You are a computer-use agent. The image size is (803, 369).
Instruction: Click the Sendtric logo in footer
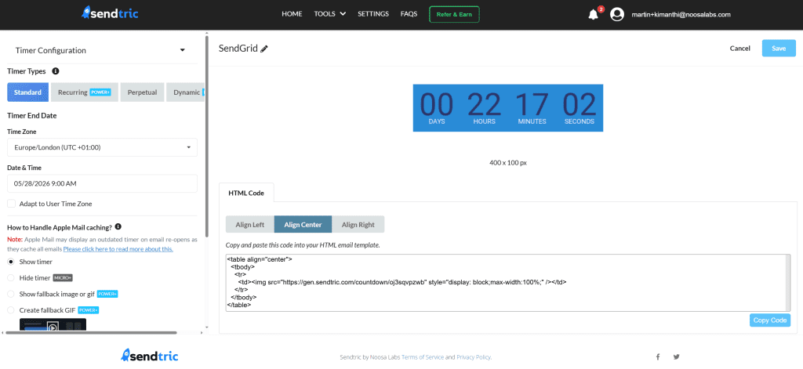[150, 355]
